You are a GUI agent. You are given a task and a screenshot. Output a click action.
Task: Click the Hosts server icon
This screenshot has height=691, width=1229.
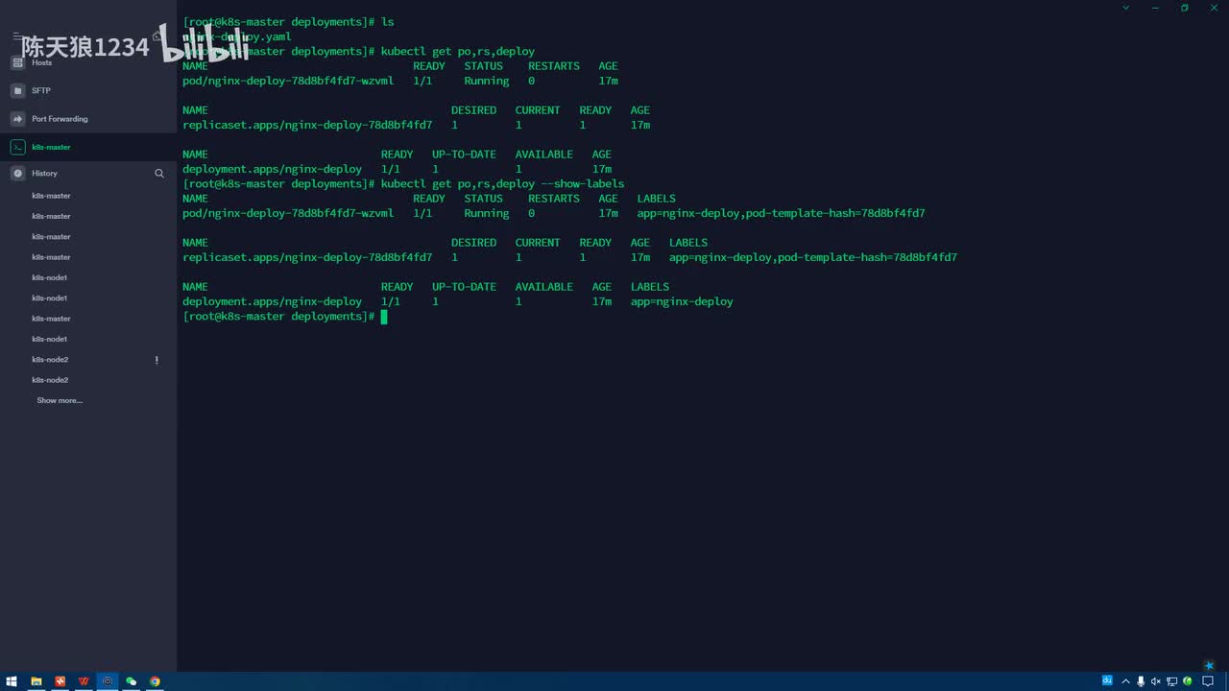(x=17, y=62)
